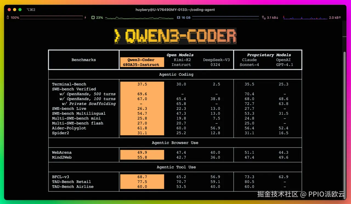Click the Spider2 row label
Image resolution: width=351 pixels, height=204 pixels.
pos(61,133)
